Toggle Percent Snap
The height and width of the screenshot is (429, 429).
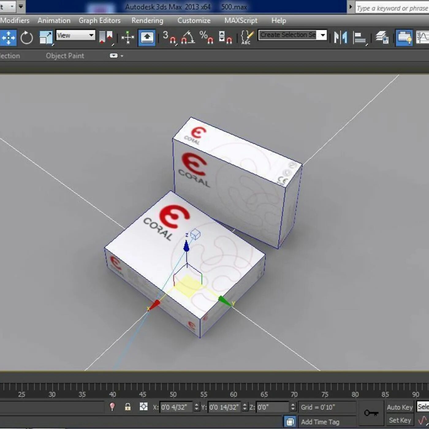tap(206, 38)
